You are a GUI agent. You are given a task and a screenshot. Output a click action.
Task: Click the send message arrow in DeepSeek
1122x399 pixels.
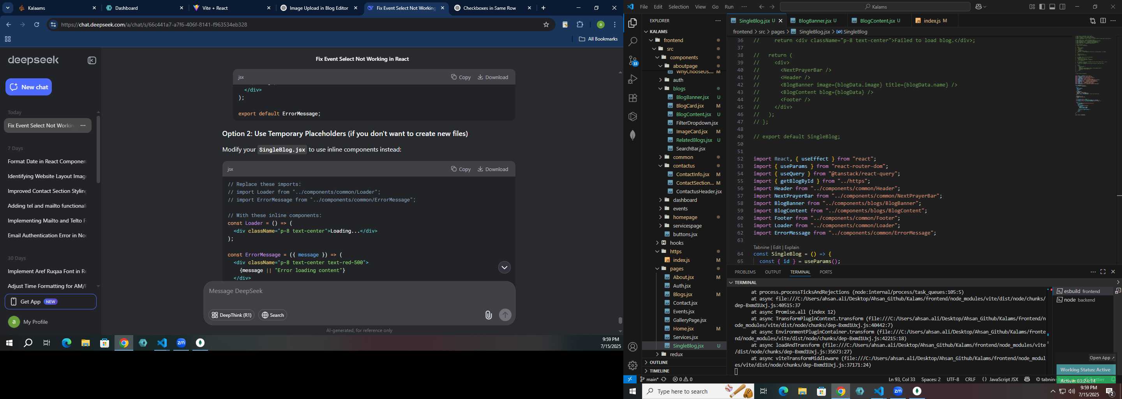point(505,315)
